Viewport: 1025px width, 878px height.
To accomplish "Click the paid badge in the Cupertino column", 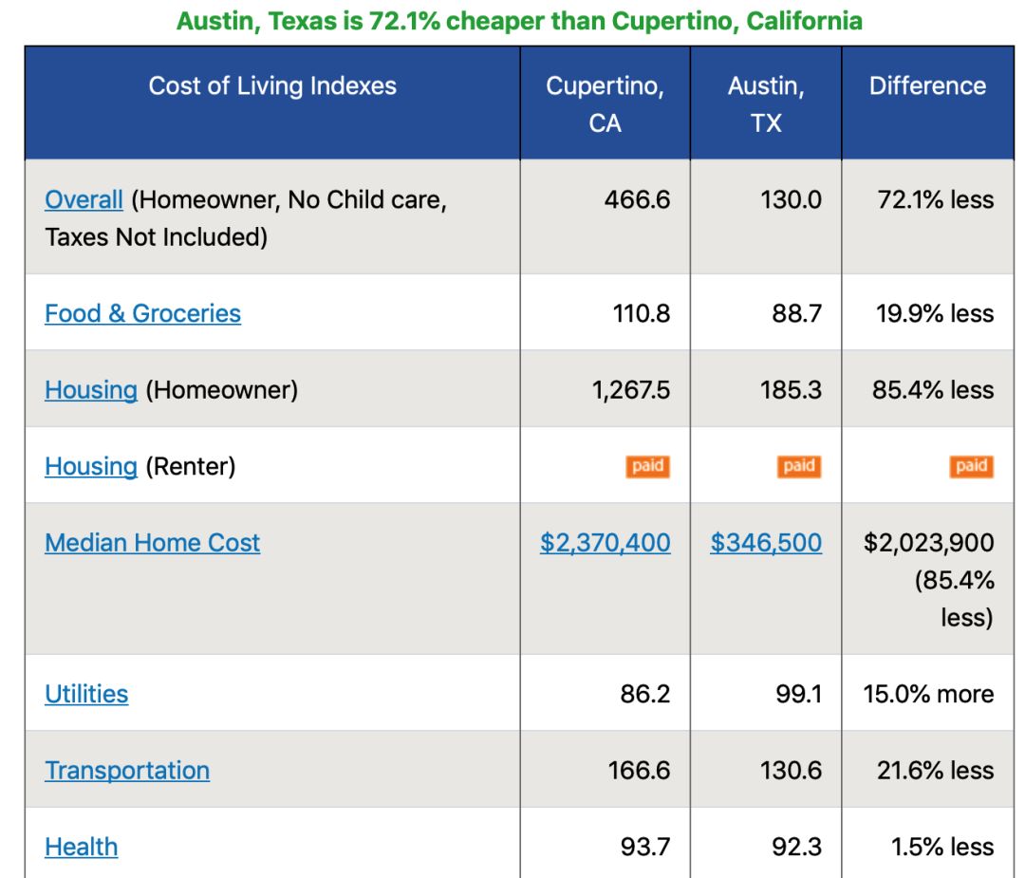I will [648, 466].
